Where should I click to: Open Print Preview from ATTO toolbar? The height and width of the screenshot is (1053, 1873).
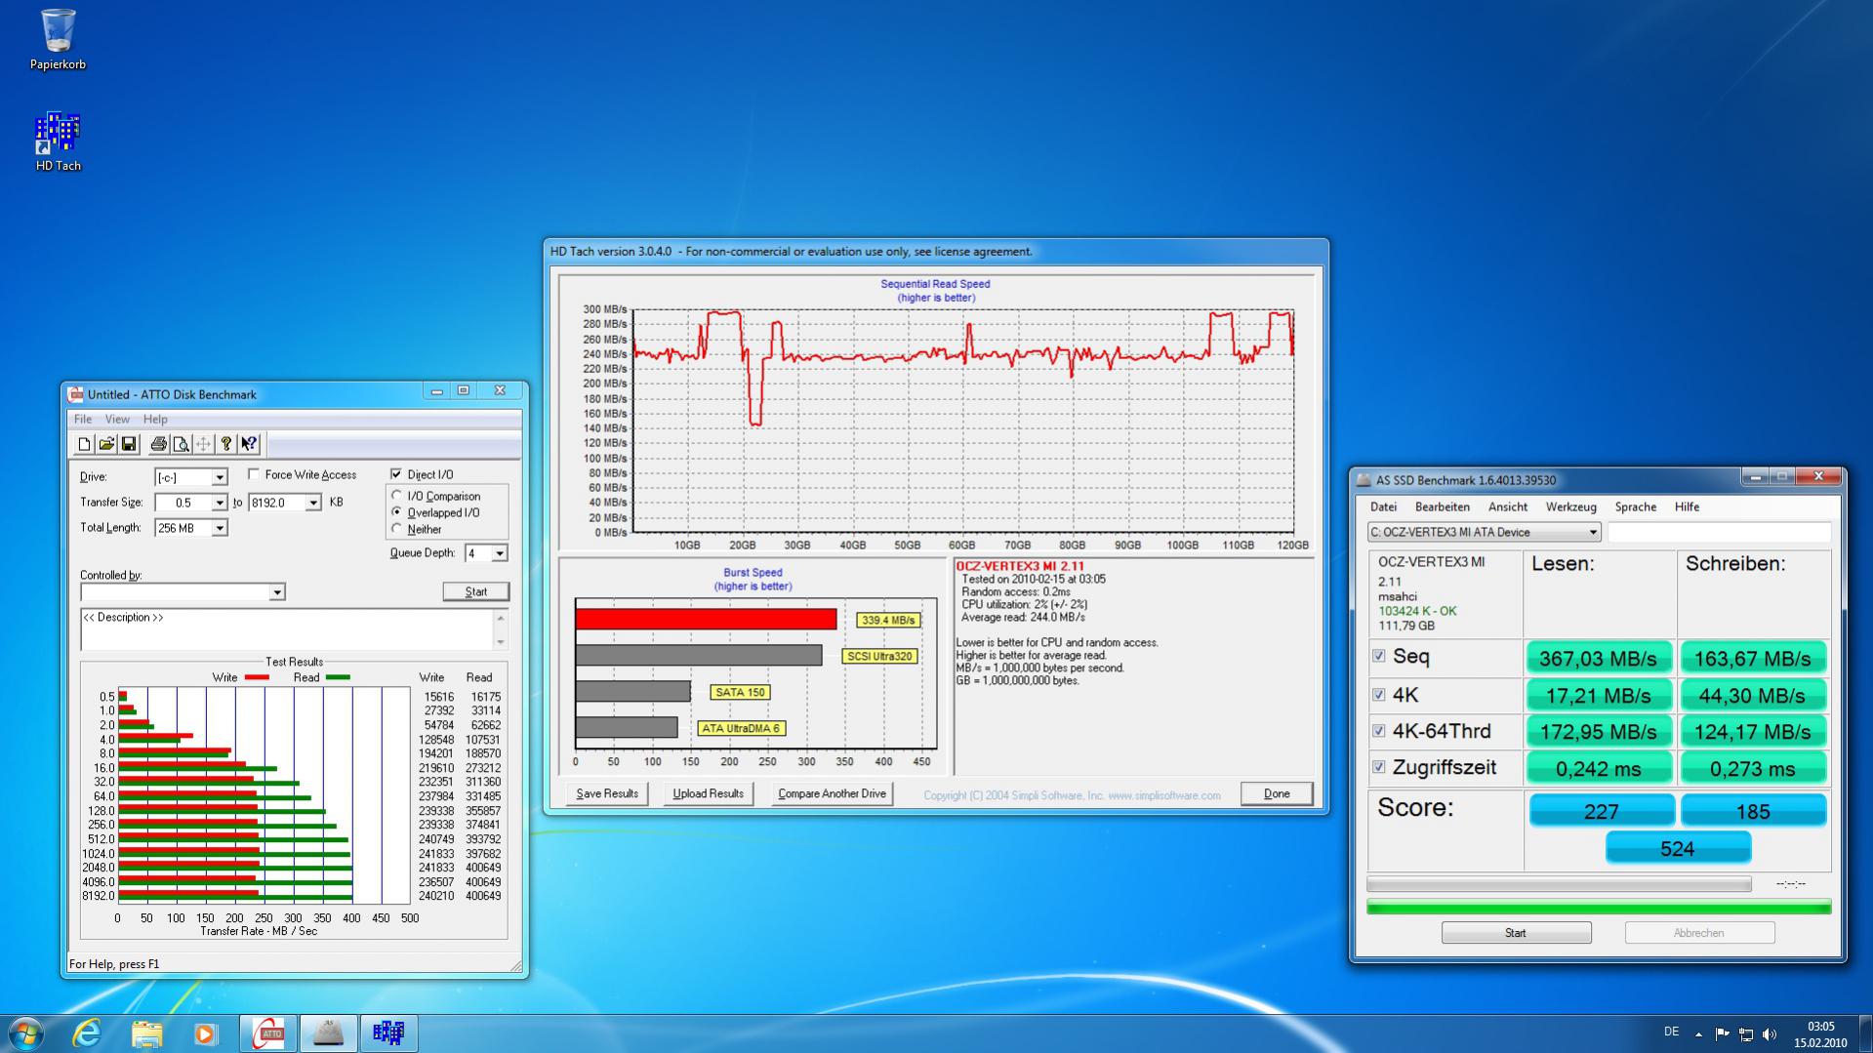coord(181,444)
